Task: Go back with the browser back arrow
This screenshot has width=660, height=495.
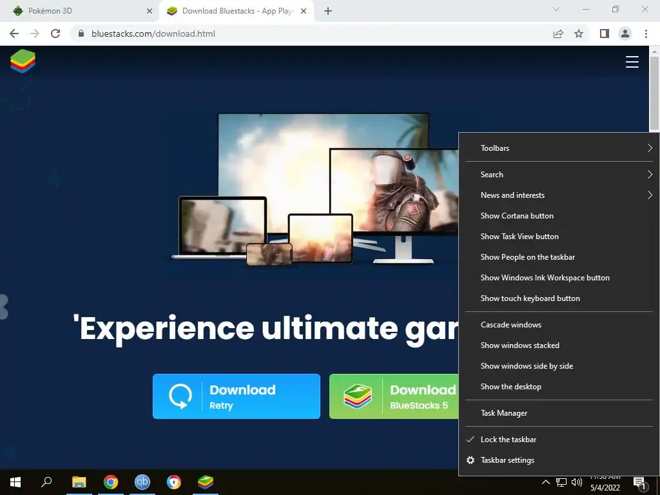Action: [x=14, y=34]
